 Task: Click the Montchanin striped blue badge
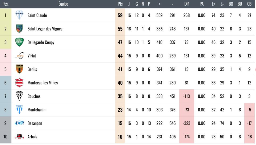pyautogui.click(x=19, y=110)
